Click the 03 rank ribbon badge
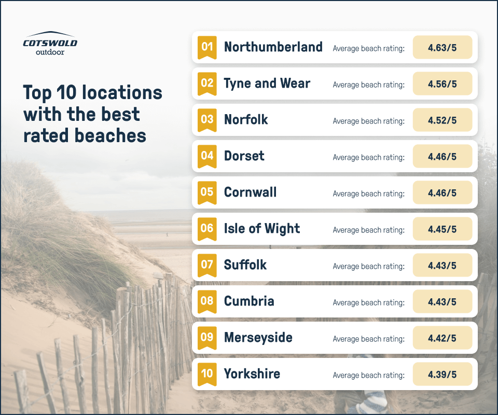 [207, 120]
